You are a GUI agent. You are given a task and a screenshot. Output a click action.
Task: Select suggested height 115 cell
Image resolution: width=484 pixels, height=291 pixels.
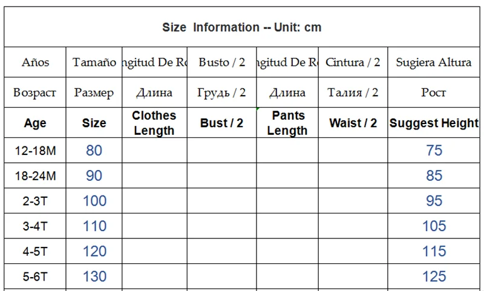pos(434,251)
